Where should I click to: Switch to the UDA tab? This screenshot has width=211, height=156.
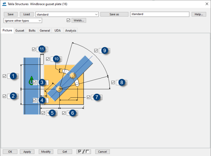58,31
